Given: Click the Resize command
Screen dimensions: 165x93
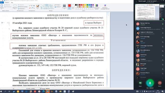Looking at the screenshot, I should tap(23, 7).
